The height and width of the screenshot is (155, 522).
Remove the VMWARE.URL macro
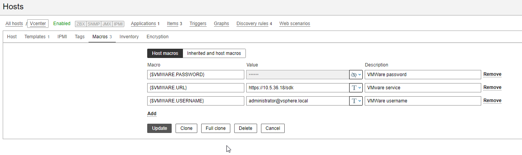pyautogui.click(x=492, y=87)
